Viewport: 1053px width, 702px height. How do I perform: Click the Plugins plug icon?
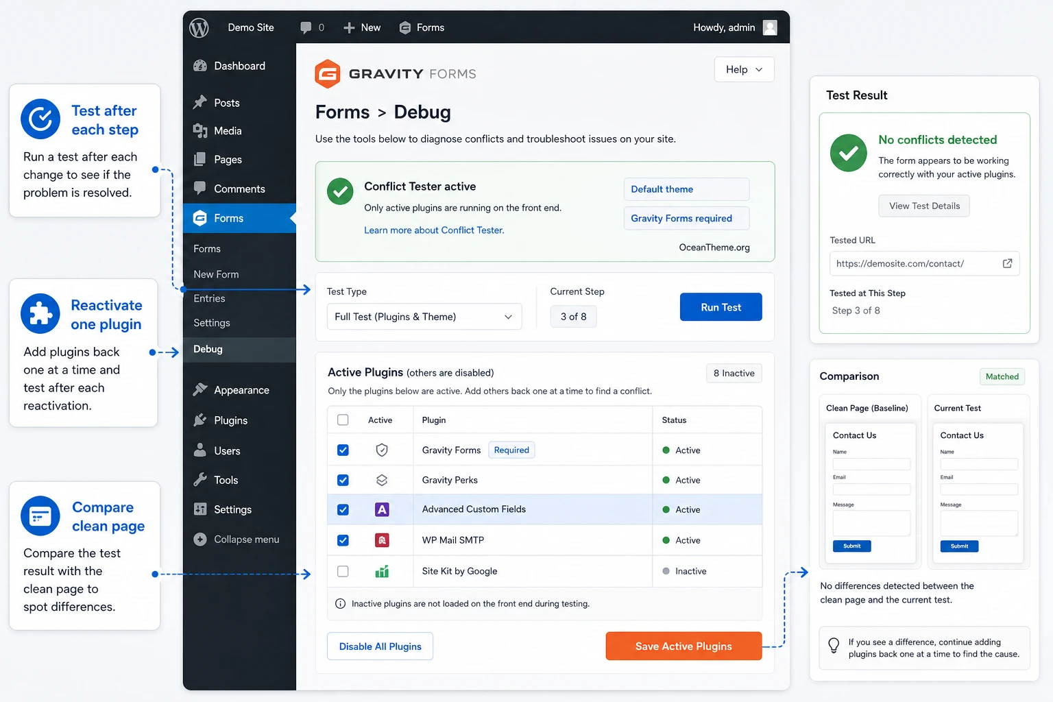click(x=200, y=420)
